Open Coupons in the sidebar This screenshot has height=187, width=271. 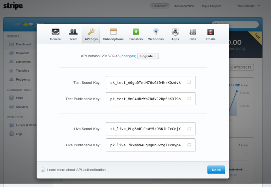(x=22, y=107)
